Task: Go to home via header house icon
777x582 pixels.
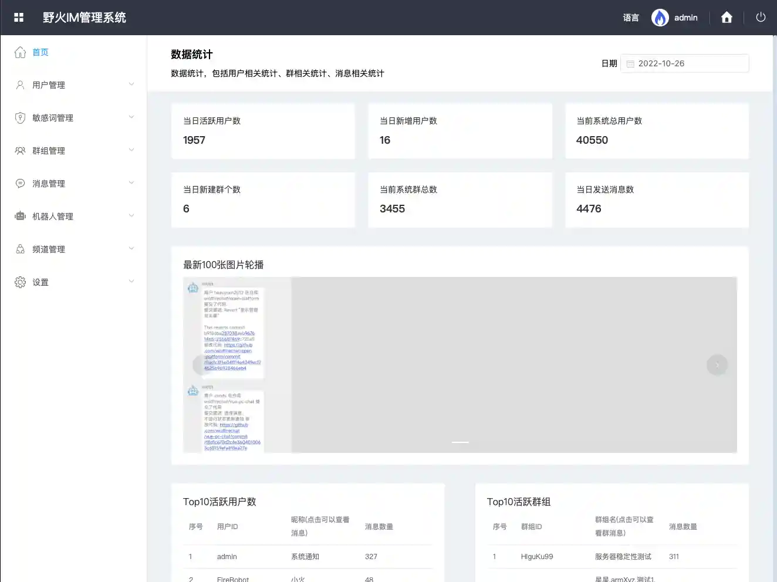Action: click(727, 18)
